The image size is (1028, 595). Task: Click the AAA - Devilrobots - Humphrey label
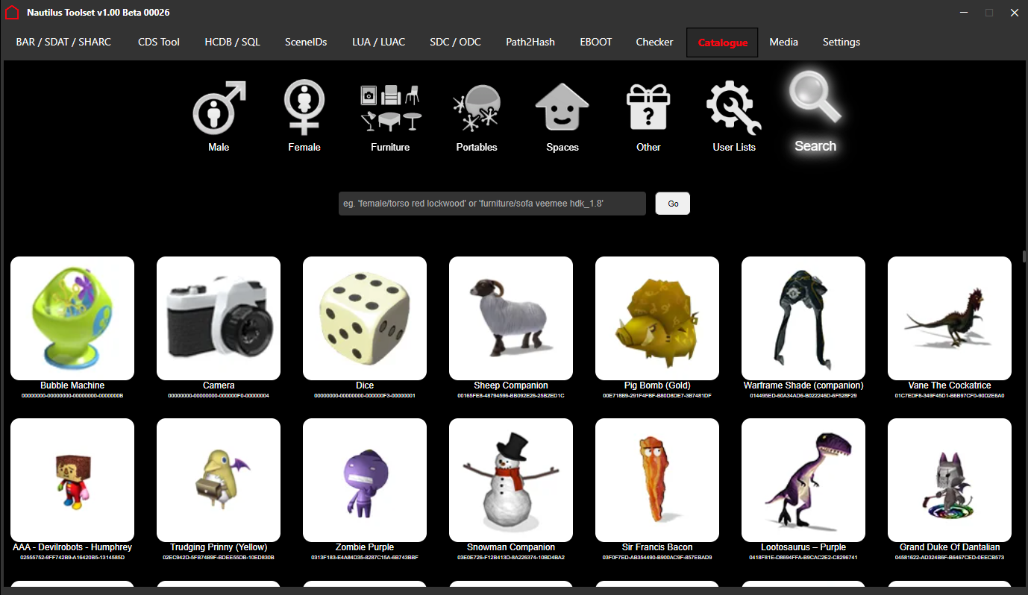(72, 547)
